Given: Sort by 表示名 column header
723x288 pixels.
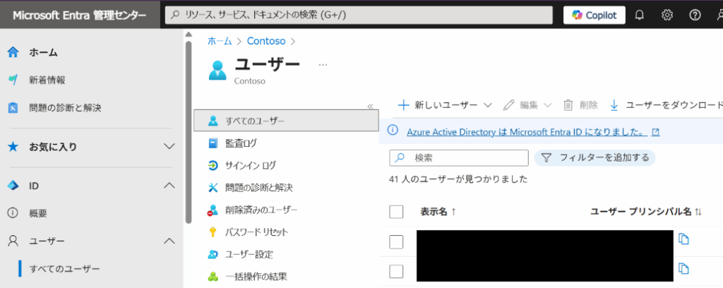Looking at the screenshot, I should [438, 212].
